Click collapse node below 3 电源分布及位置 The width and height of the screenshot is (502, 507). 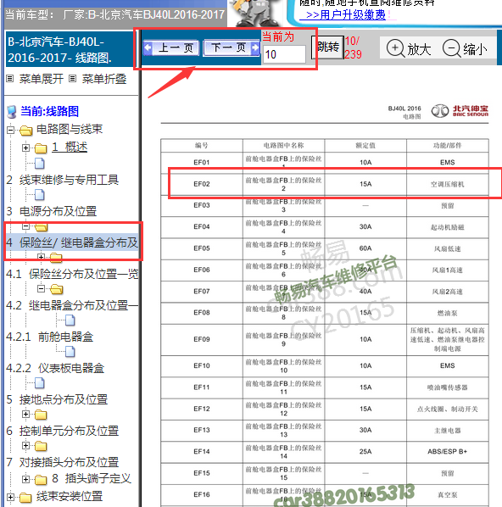tap(26, 226)
